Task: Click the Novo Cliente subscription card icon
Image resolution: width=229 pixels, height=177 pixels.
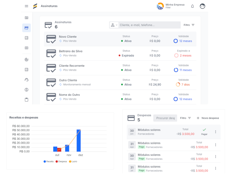Action: point(51,39)
